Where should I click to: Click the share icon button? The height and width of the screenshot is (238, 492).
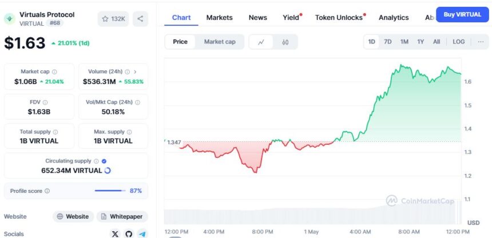(x=140, y=19)
